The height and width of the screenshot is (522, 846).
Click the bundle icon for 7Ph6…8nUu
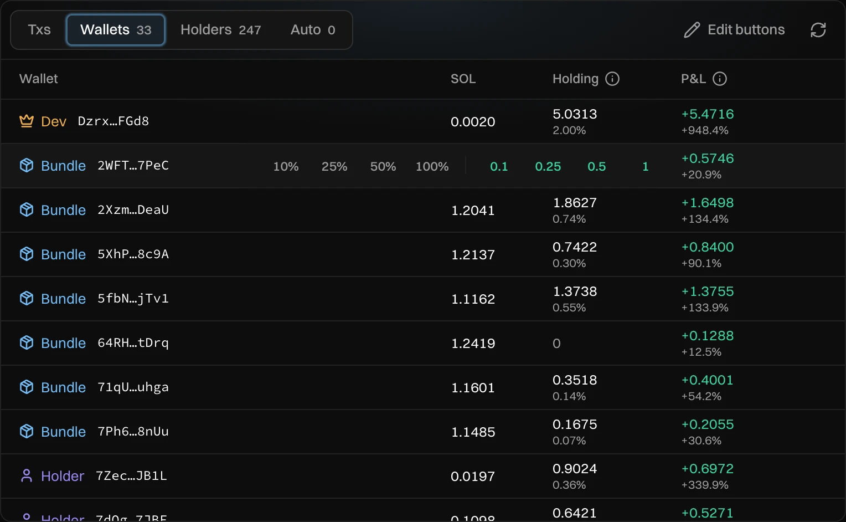point(27,431)
